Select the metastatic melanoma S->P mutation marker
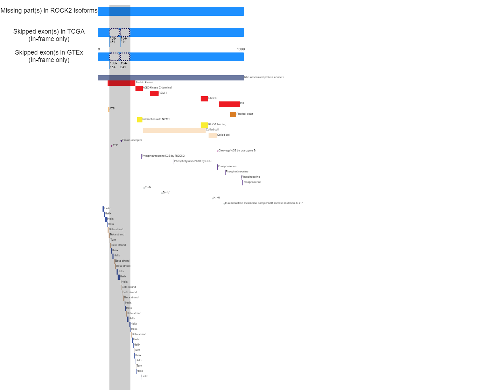This screenshot has width=490, height=390. pyautogui.click(x=224, y=204)
